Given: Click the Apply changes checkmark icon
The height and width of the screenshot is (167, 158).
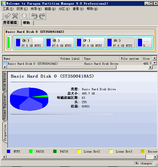Looking at the screenshot, I should [8, 16].
